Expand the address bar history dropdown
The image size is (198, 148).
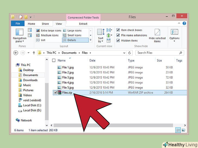pyautogui.click(x=124, y=53)
